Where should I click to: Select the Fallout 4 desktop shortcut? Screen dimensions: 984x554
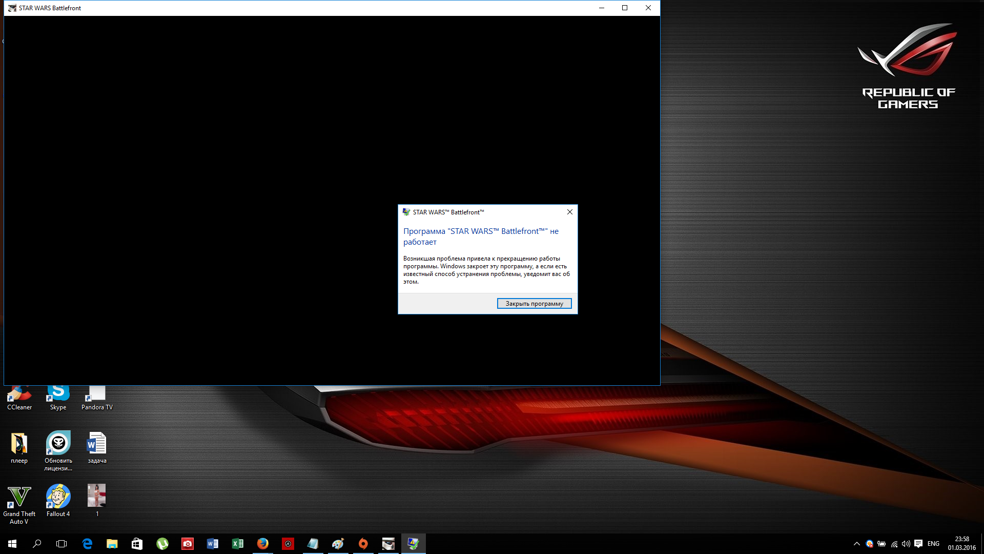(58, 501)
